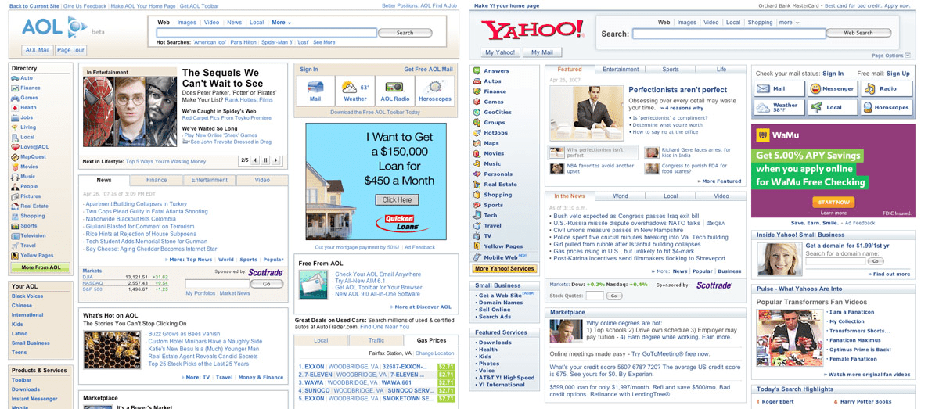Switch to Yahoo World news tab
The width and height of the screenshot is (939, 409).
click(x=621, y=196)
